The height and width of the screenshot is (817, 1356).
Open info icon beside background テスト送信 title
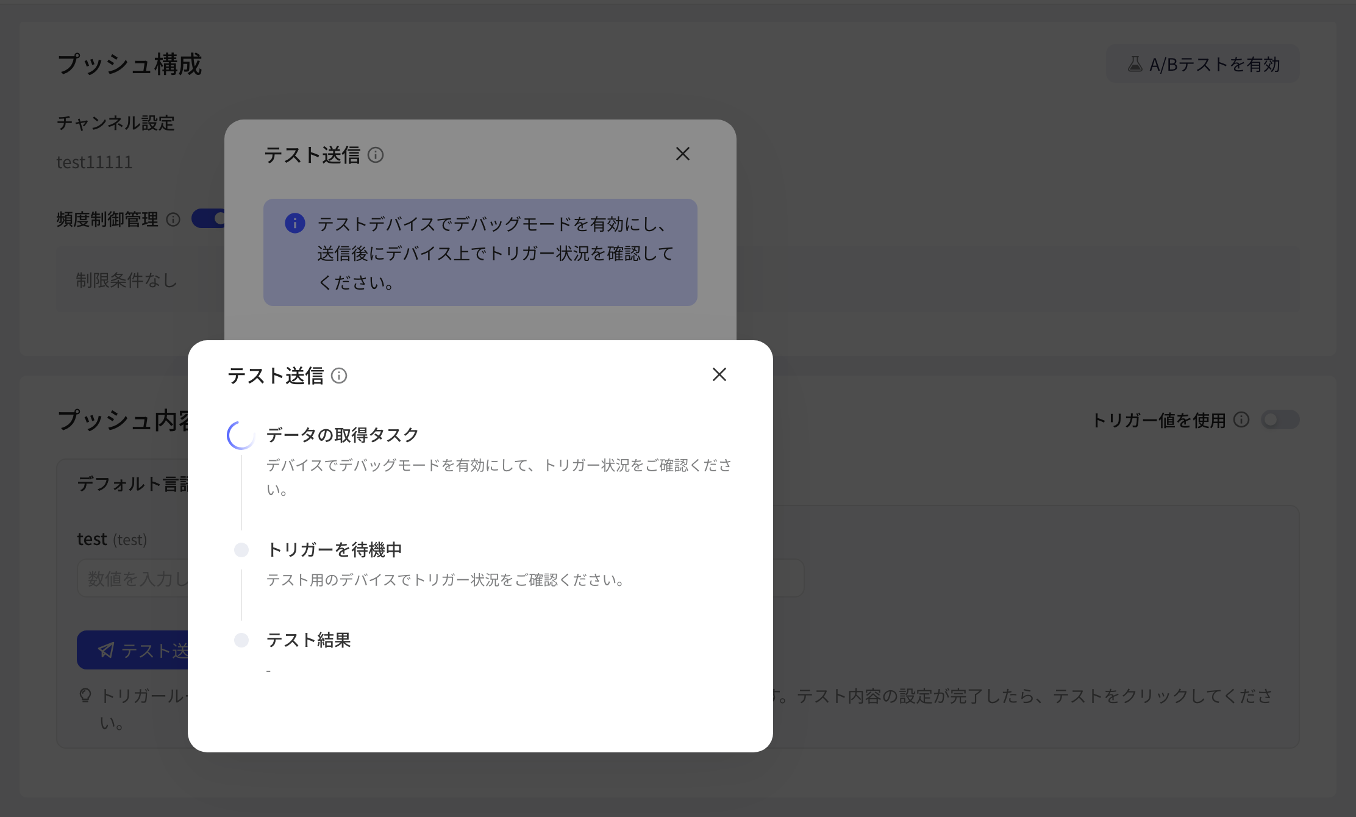376,155
